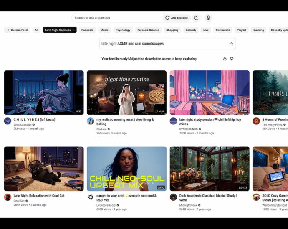Click the SYNCSOUNDS channel avatar
The image size is (288, 229).
[x=173, y=121]
